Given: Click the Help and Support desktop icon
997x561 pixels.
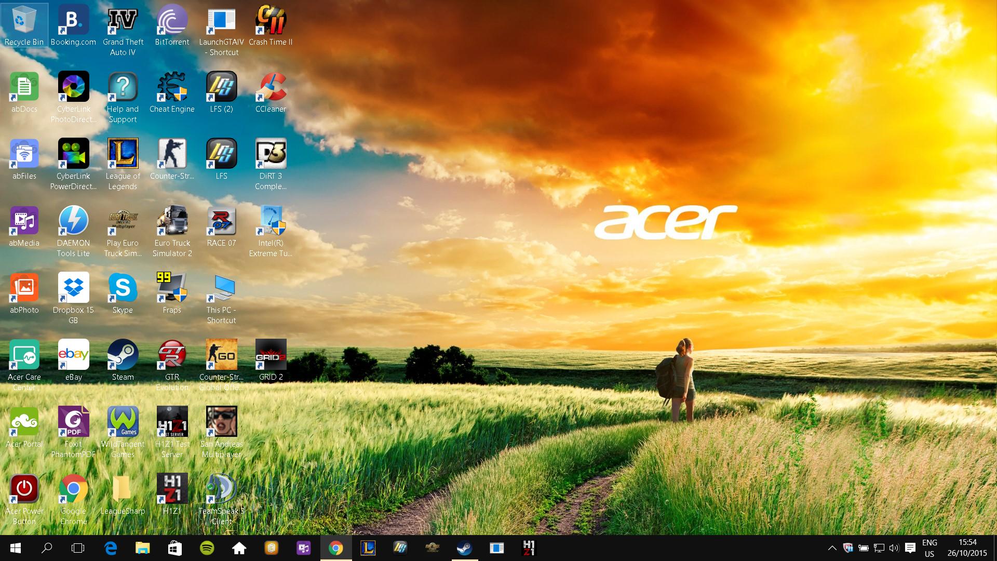Looking at the screenshot, I should (123, 98).
